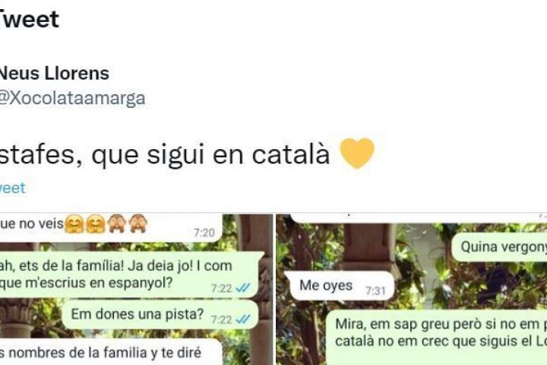The width and height of the screenshot is (547, 365).
Task: Click the yellow heart emoji in tweet
Action: pyautogui.click(x=357, y=154)
